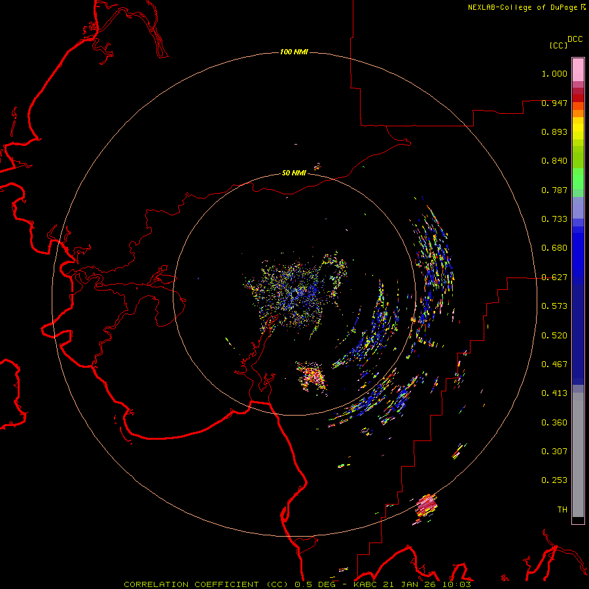Select the 0.467 scale value
This screenshot has width=589, height=589.
coord(554,364)
